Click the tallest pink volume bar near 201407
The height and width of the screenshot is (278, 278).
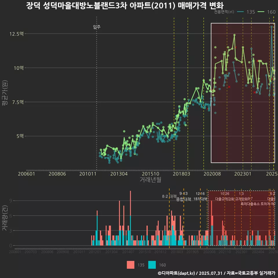(131, 203)
